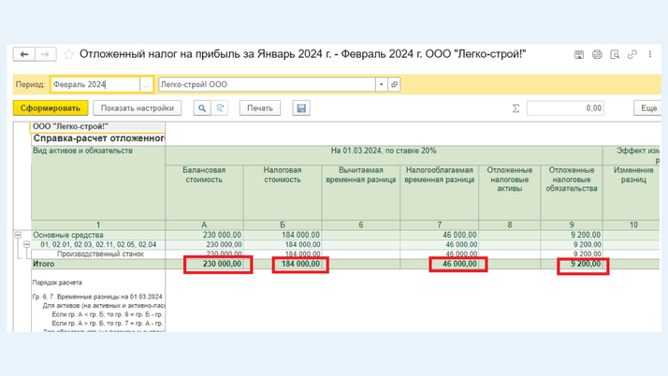668x376 pixels.
Task: Click Основные средства balance value 230 000,00
Action: (x=222, y=235)
